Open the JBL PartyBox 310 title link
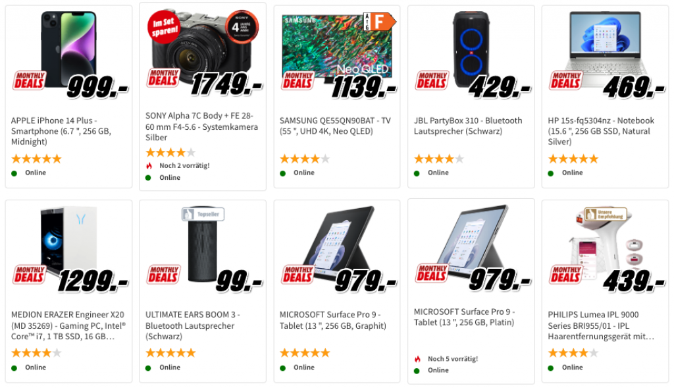The width and height of the screenshot is (674, 388). point(467,126)
